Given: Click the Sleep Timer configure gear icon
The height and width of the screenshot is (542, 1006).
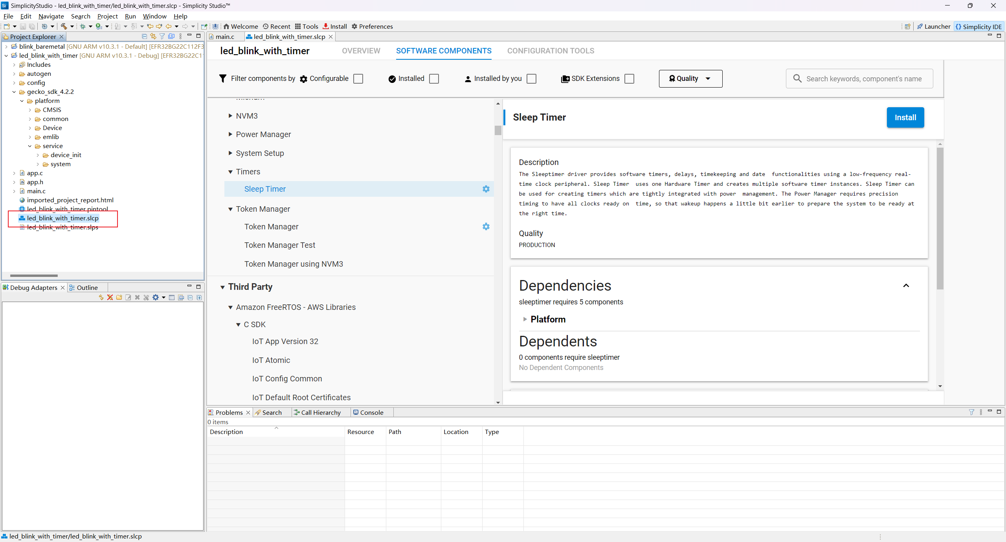Looking at the screenshot, I should (x=486, y=189).
